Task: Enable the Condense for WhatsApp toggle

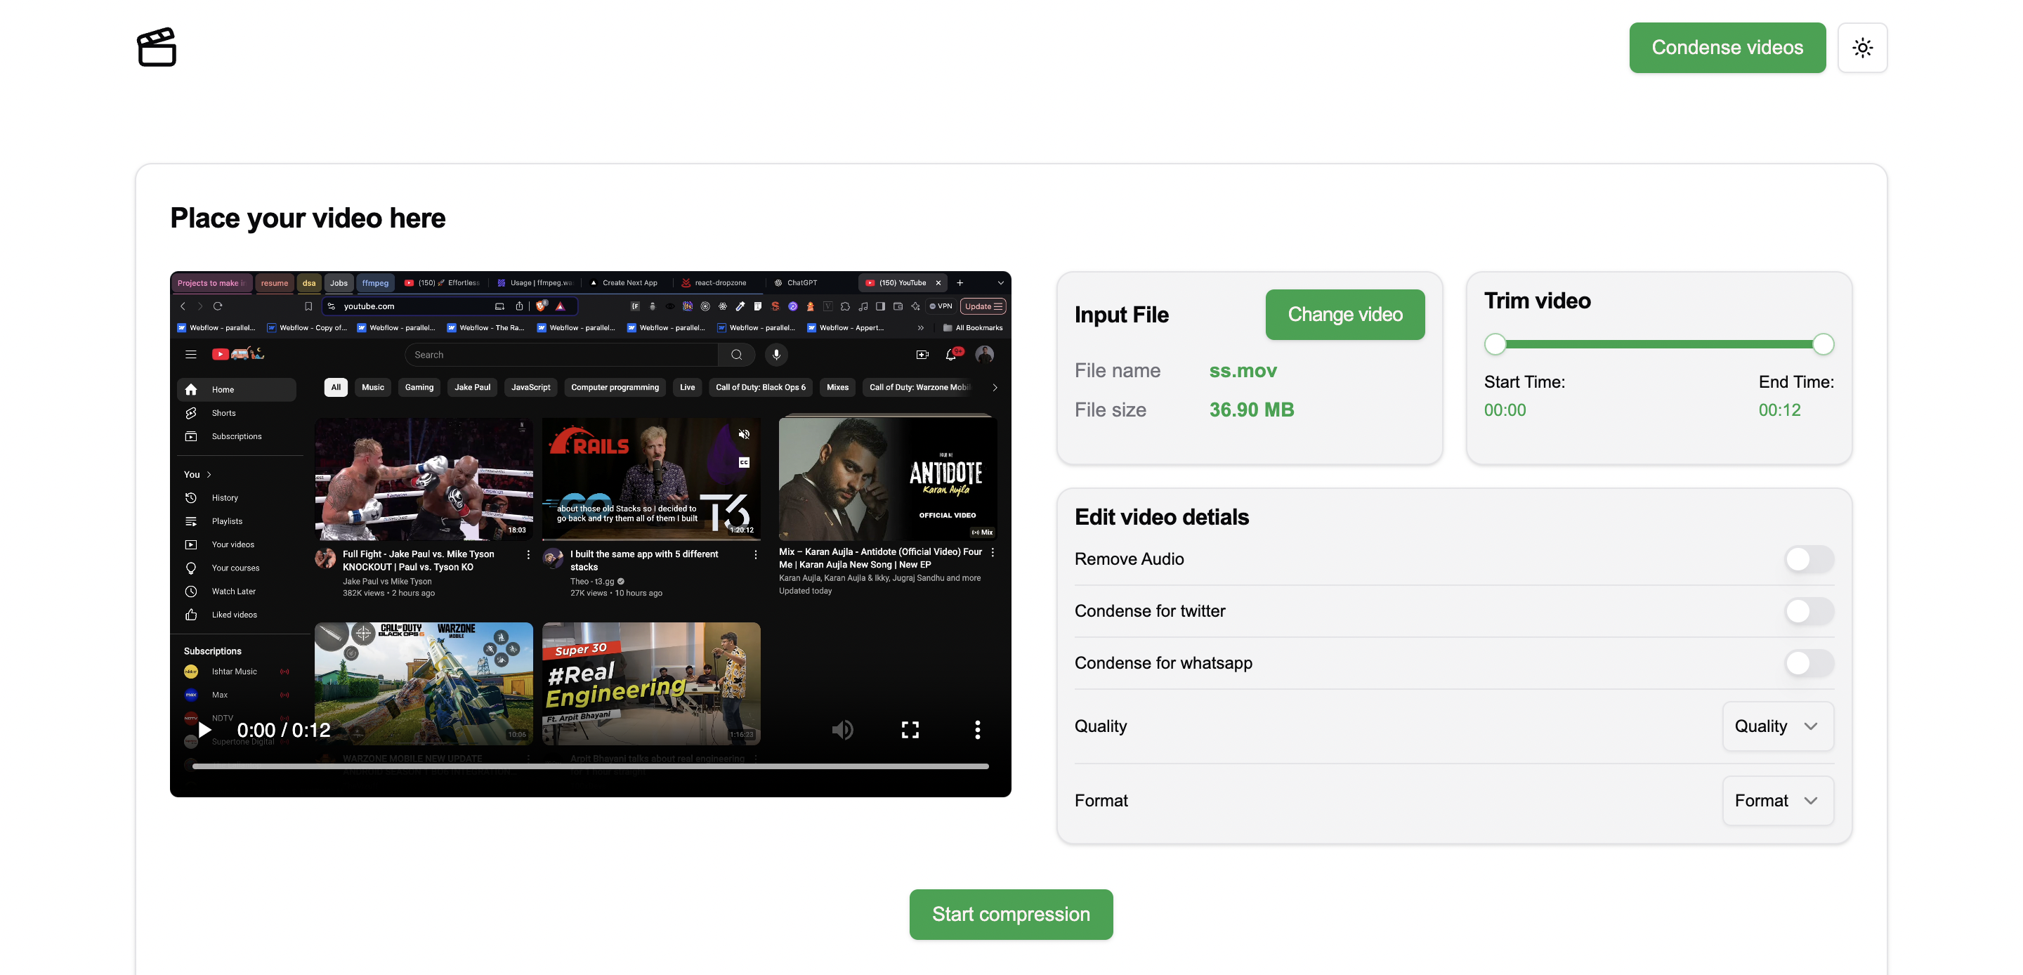Action: [x=1807, y=663]
